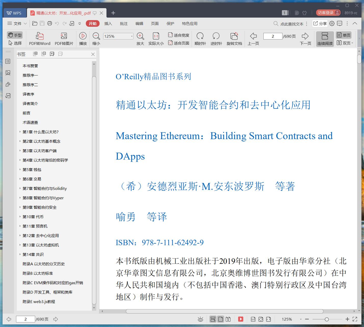The image size is (364, 327).
Task: Click the feedback chat bubble icon
Action: (340, 23)
